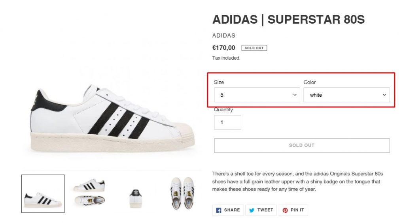
Task: Click the PIN IT button label
Action: tap(297, 210)
